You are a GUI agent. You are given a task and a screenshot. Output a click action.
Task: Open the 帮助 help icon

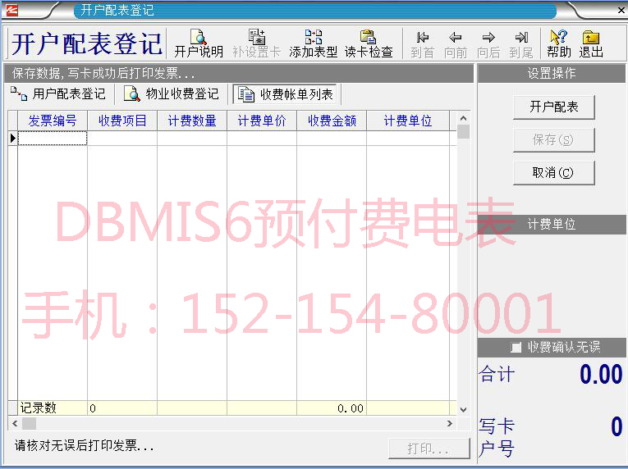[x=558, y=43]
